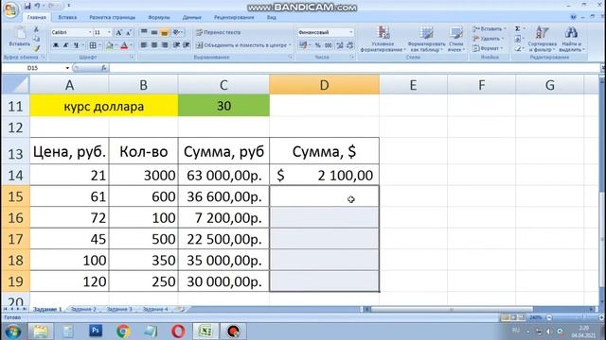Switch to sheet tab Задание 2
The image size is (606, 340).
83,309
